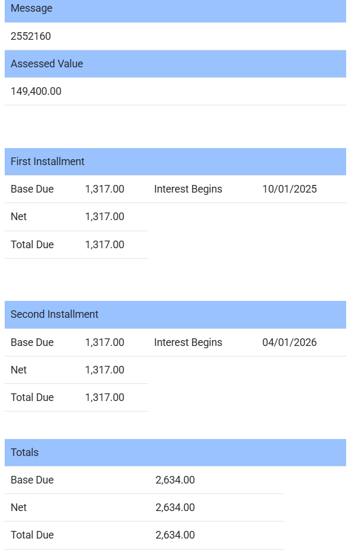Click Second Installment Interest Begins label
Image resolution: width=352 pixels, height=552 pixels.
[x=188, y=342]
